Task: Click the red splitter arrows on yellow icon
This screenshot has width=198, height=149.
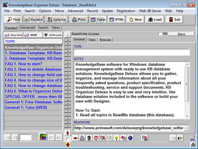Action: pyautogui.click(x=68, y=145)
